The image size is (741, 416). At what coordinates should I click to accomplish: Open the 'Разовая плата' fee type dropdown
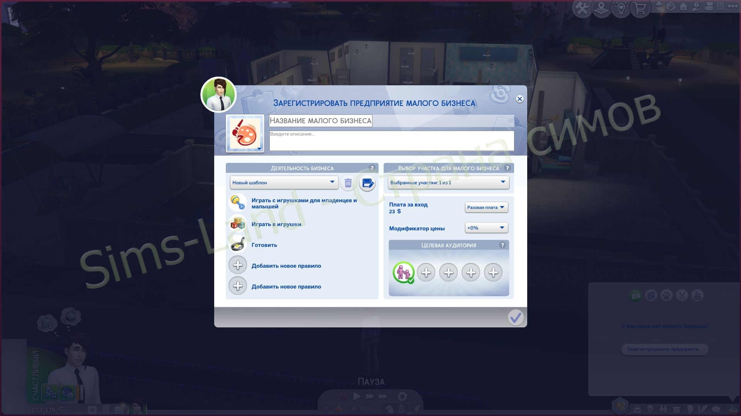click(486, 207)
